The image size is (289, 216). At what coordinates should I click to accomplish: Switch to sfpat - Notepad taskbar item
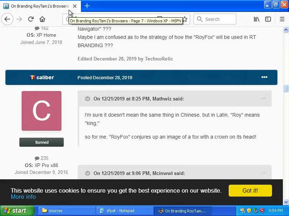click(125, 211)
